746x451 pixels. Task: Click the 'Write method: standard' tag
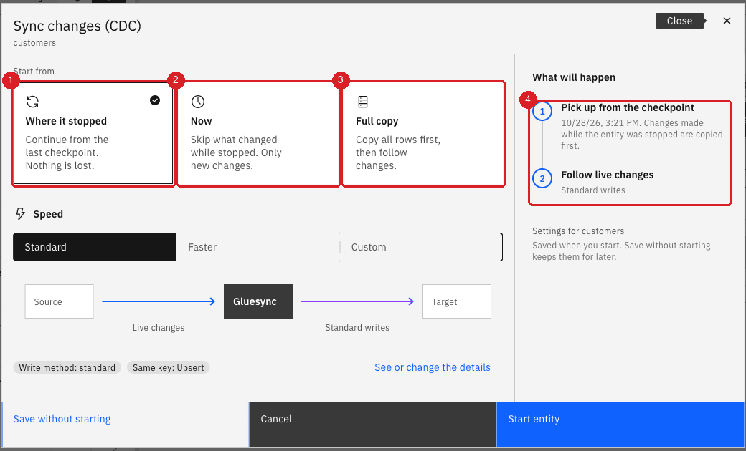click(67, 367)
